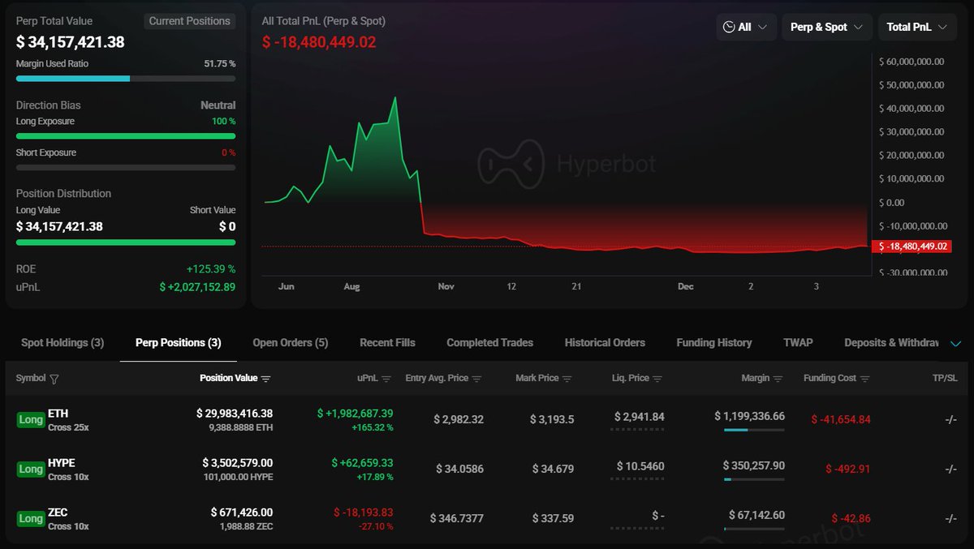Open the All time range dropdown
Screen dimensions: 974x549
pos(746,27)
